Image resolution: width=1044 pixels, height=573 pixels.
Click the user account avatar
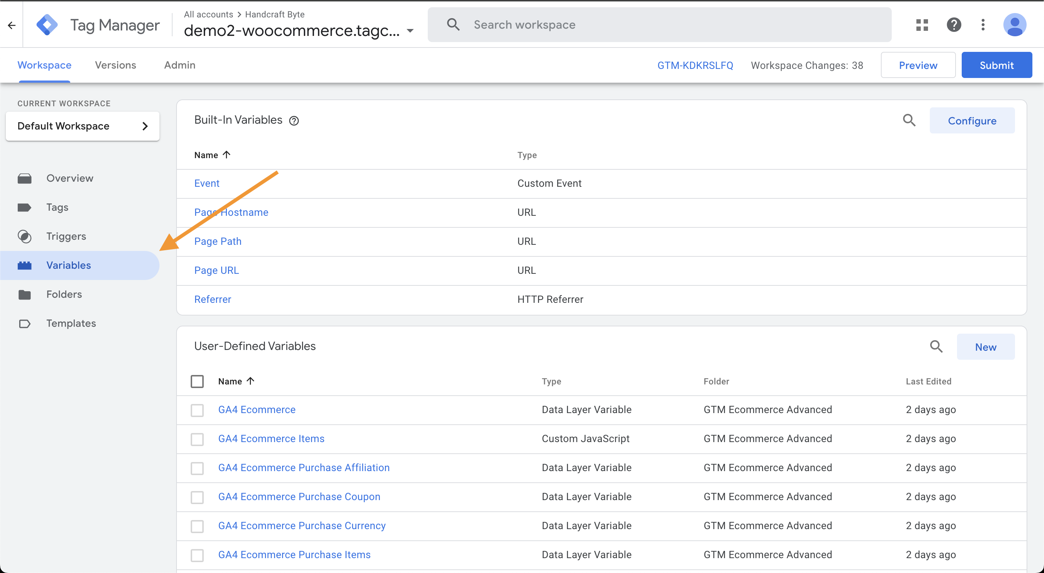click(1014, 25)
